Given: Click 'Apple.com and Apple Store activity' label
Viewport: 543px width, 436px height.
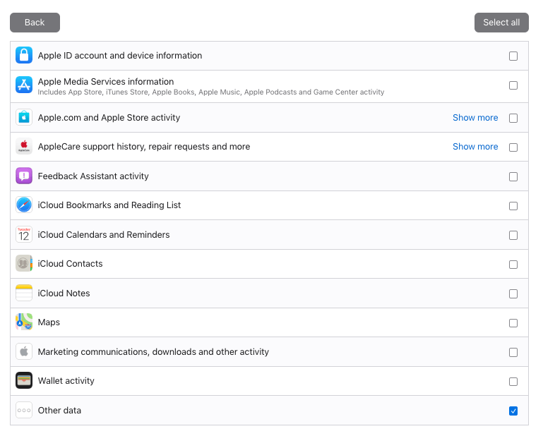Looking at the screenshot, I should (109, 118).
